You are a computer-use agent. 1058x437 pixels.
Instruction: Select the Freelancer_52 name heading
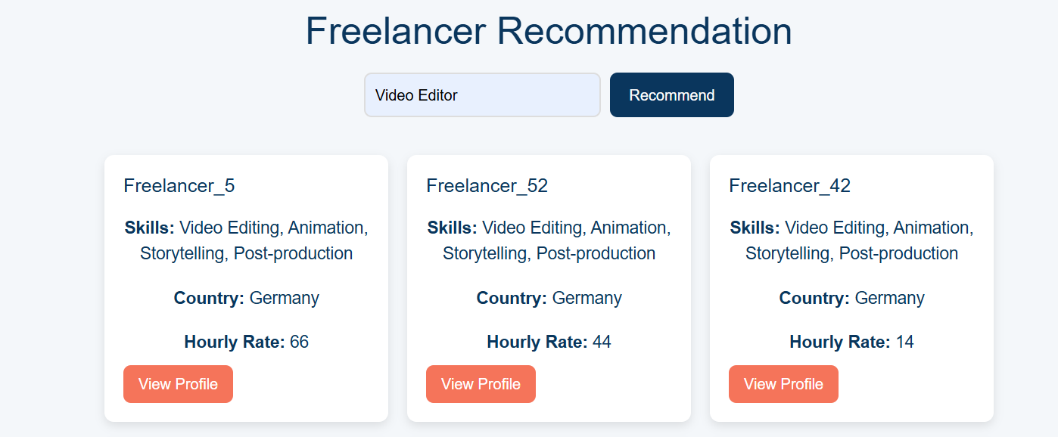point(487,186)
